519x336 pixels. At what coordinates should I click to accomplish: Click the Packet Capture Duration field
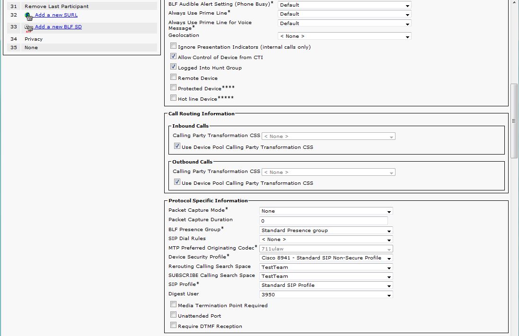coord(323,221)
